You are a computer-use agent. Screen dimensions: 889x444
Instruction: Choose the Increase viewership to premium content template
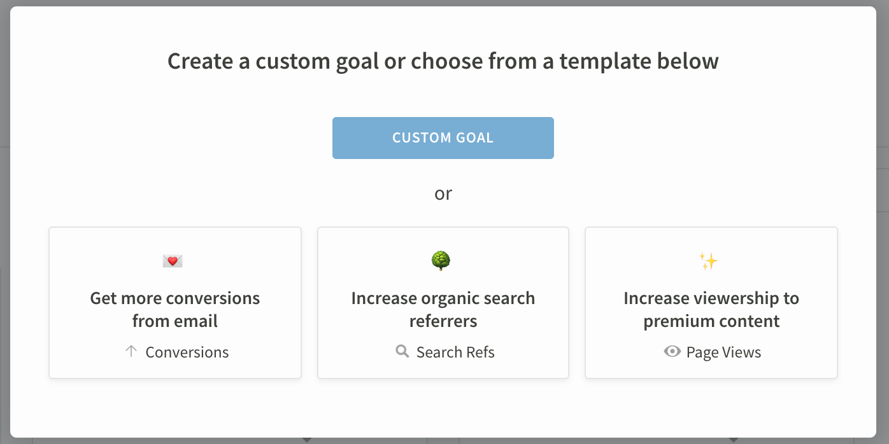click(711, 303)
